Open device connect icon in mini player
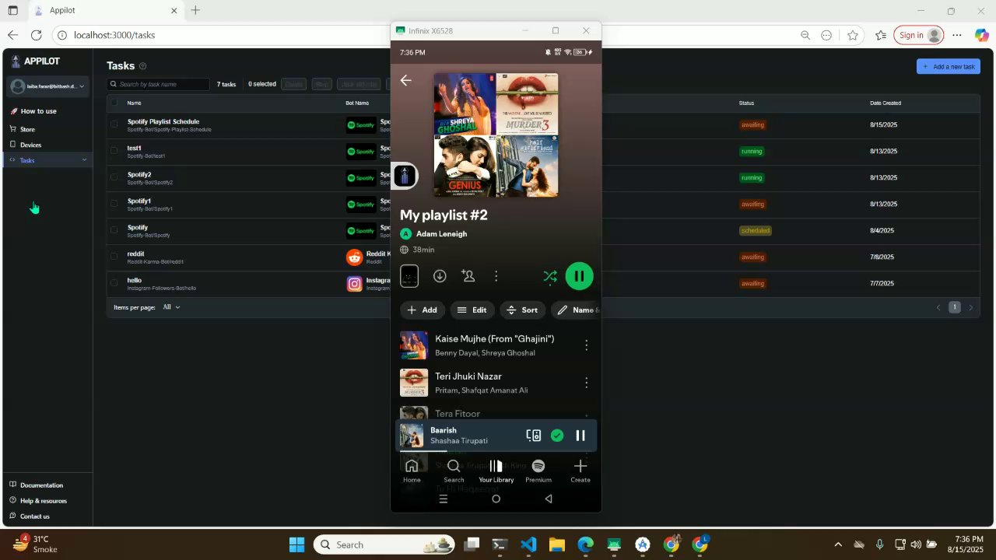Image resolution: width=996 pixels, height=560 pixels. 534,436
